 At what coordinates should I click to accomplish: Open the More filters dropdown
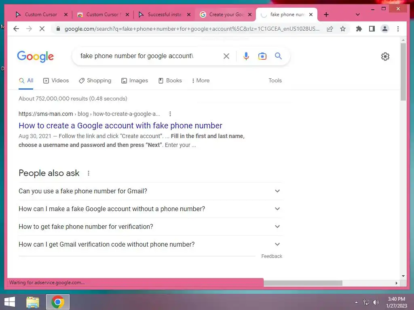[201, 81]
